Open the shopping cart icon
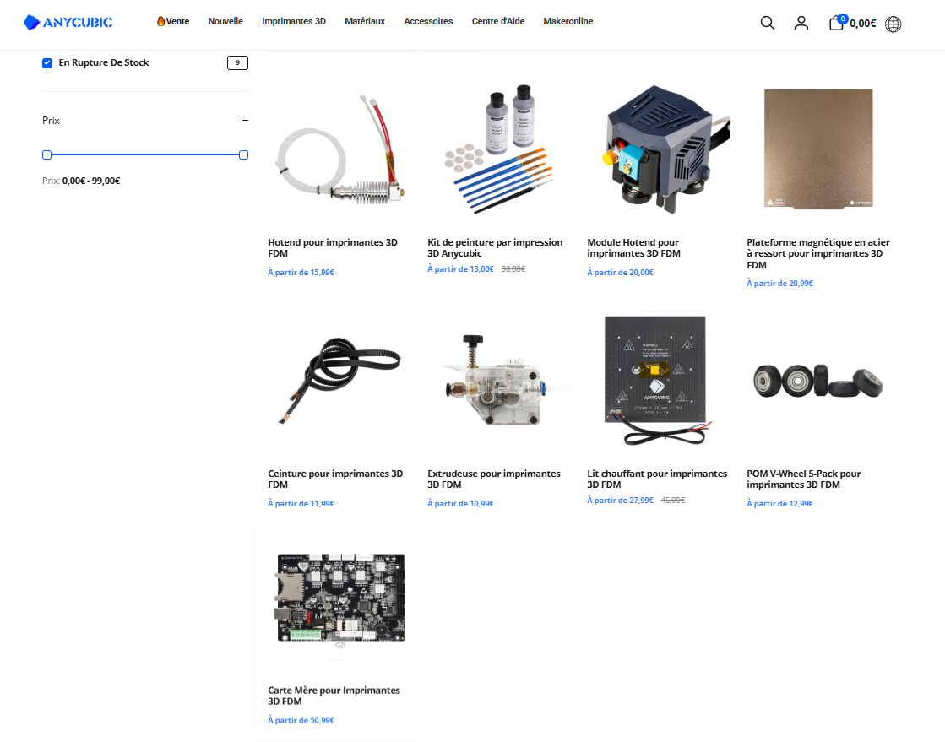Viewport: 945px width, 742px height. [x=836, y=24]
